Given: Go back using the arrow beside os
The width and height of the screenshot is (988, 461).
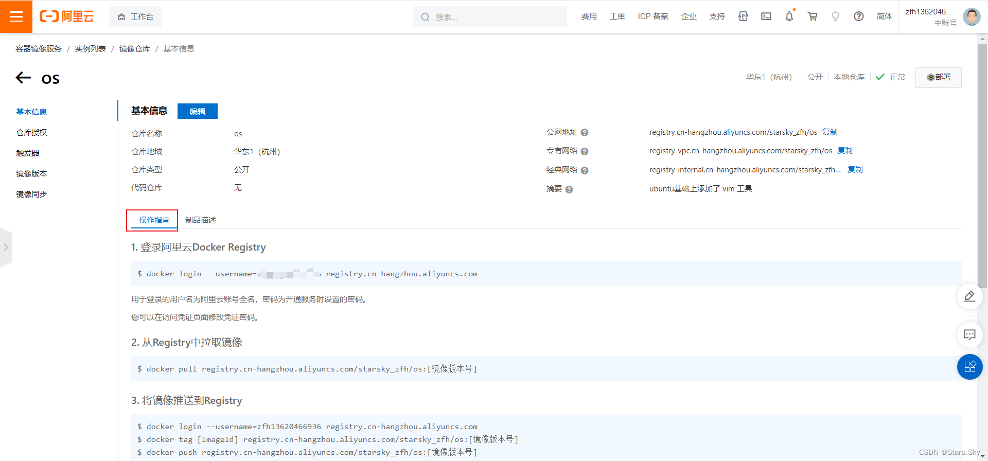Looking at the screenshot, I should (x=24, y=78).
